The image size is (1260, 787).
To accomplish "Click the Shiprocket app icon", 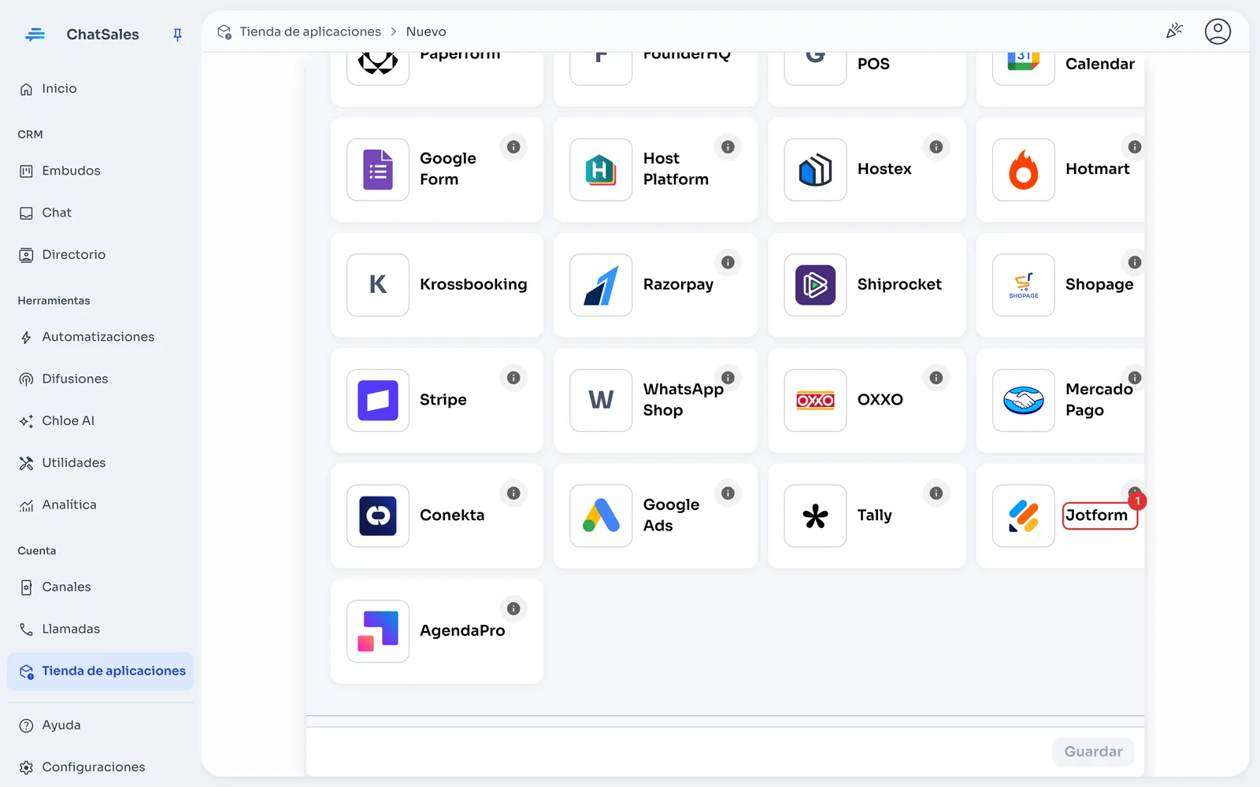I will pos(815,285).
